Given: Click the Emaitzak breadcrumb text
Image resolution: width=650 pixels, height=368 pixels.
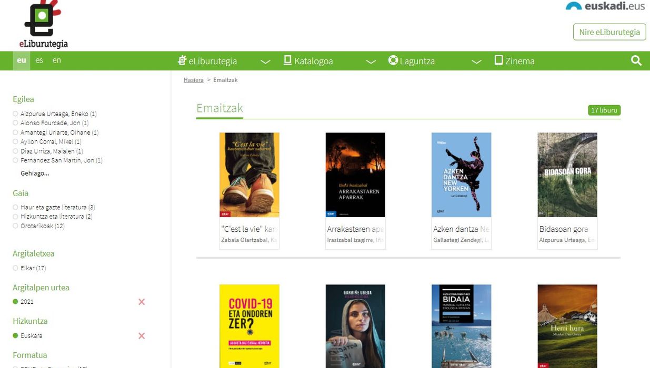Looking at the screenshot, I should click(x=225, y=80).
